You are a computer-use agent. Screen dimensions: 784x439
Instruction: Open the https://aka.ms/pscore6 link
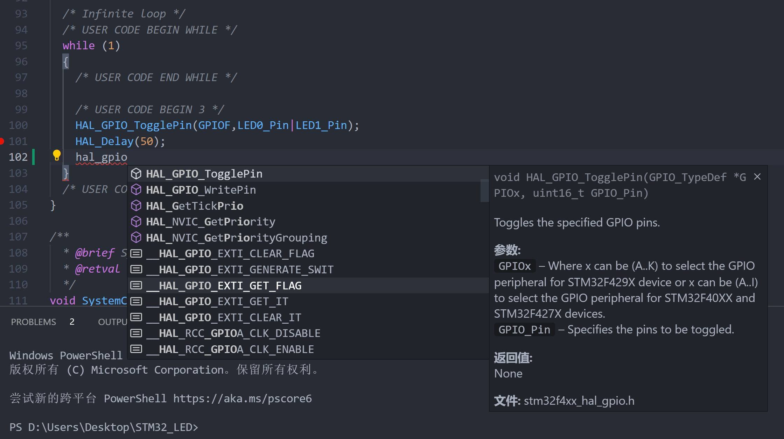tap(242, 398)
